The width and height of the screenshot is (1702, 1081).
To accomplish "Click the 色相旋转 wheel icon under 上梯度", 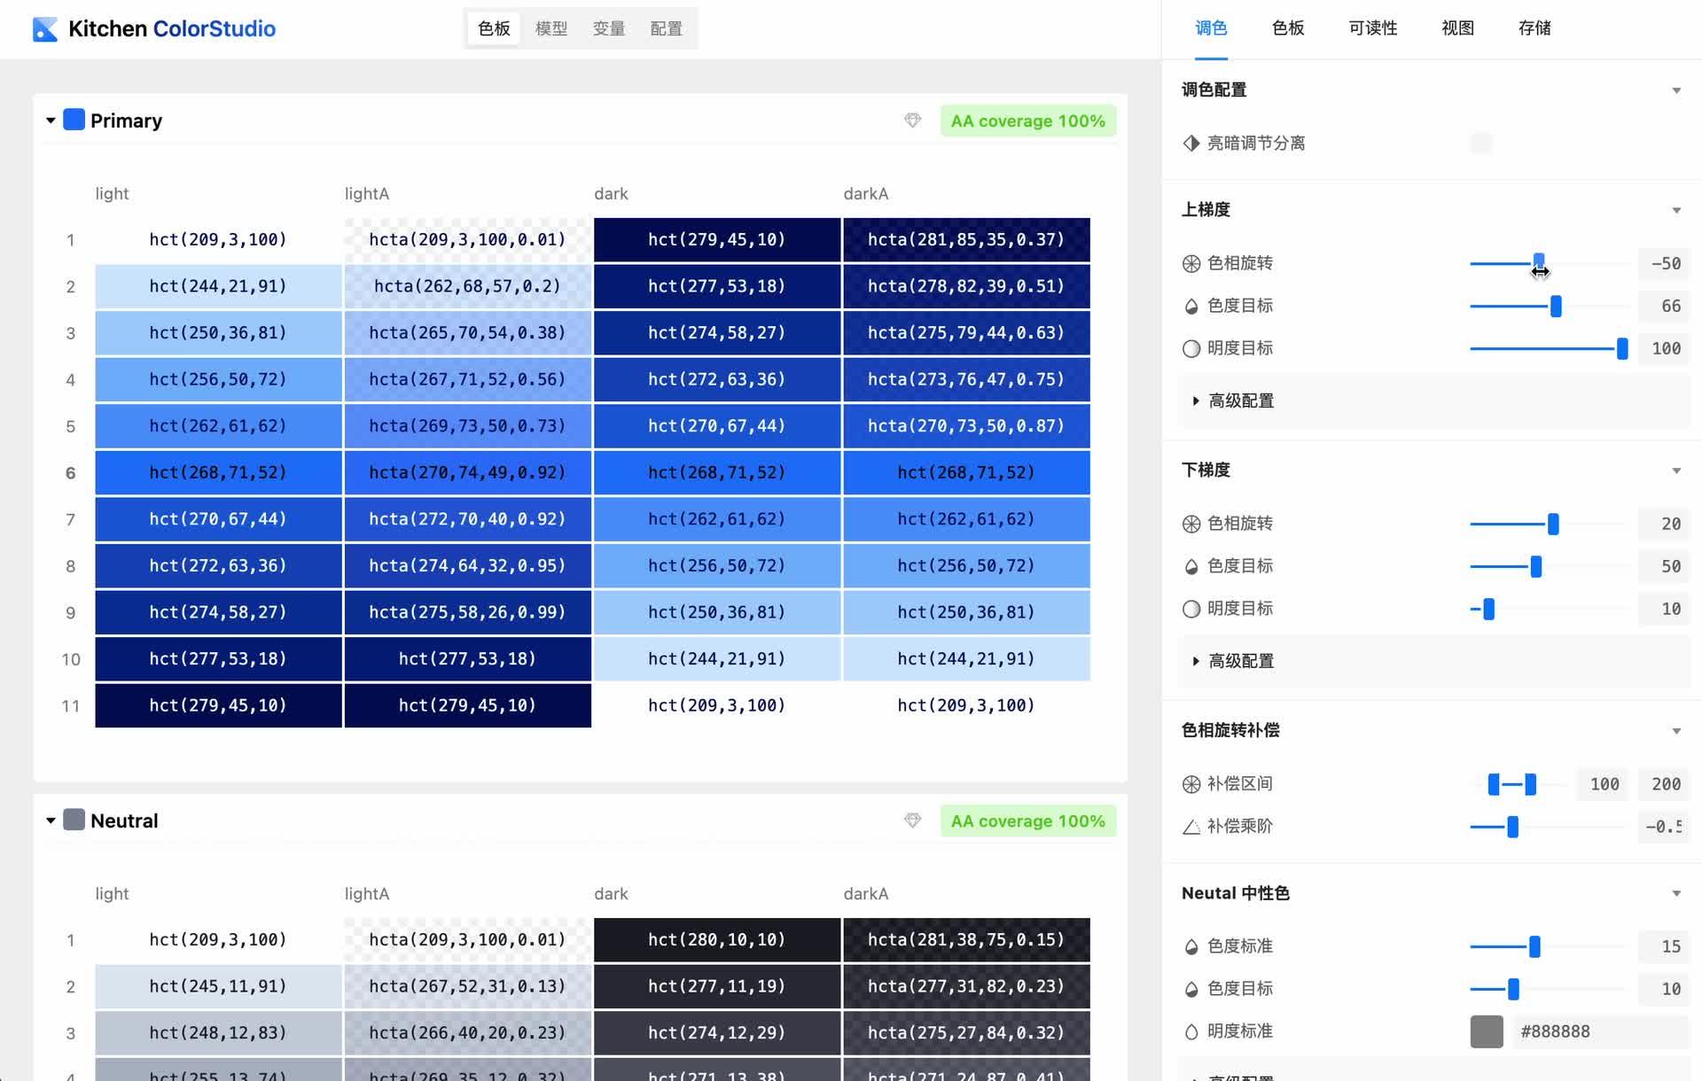I will [1191, 262].
